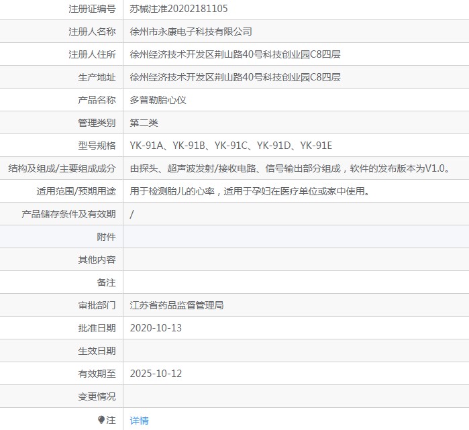Select the 变更情况 label
469x430 pixels.
(x=97, y=396)
